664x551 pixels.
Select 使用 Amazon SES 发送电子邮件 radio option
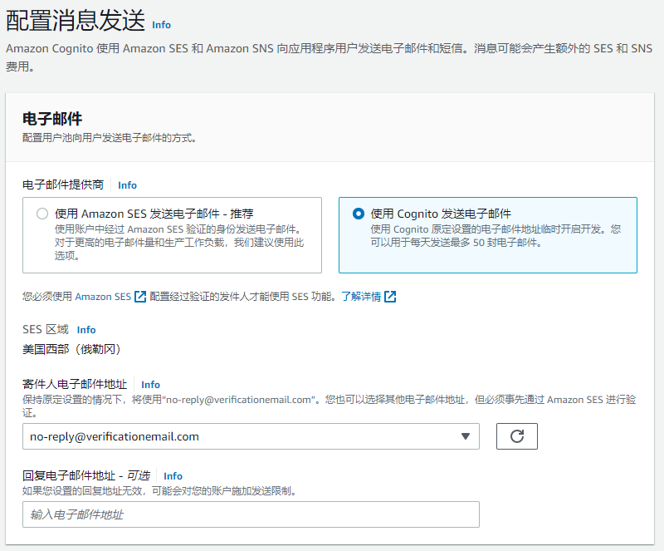pyautogui.click(x=42, y=214)
